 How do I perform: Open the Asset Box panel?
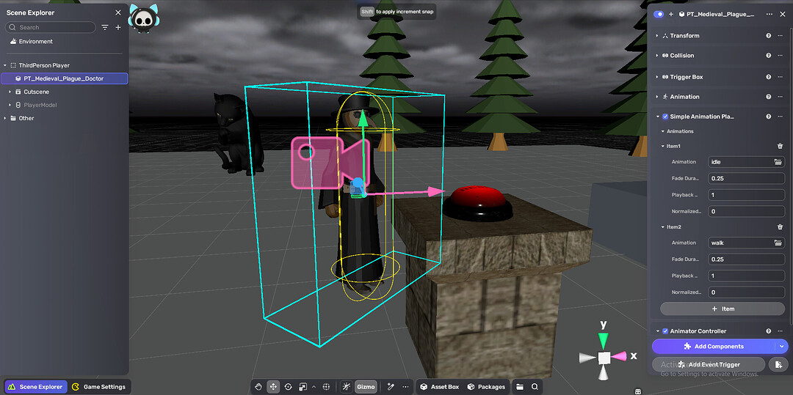pos(439,386)
